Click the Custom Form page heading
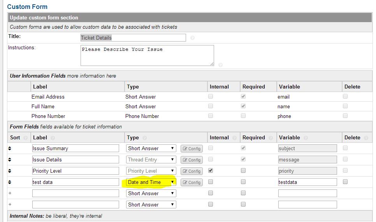Image resolution: width=376 pixels, height=222 pixels. coord(27,7)
